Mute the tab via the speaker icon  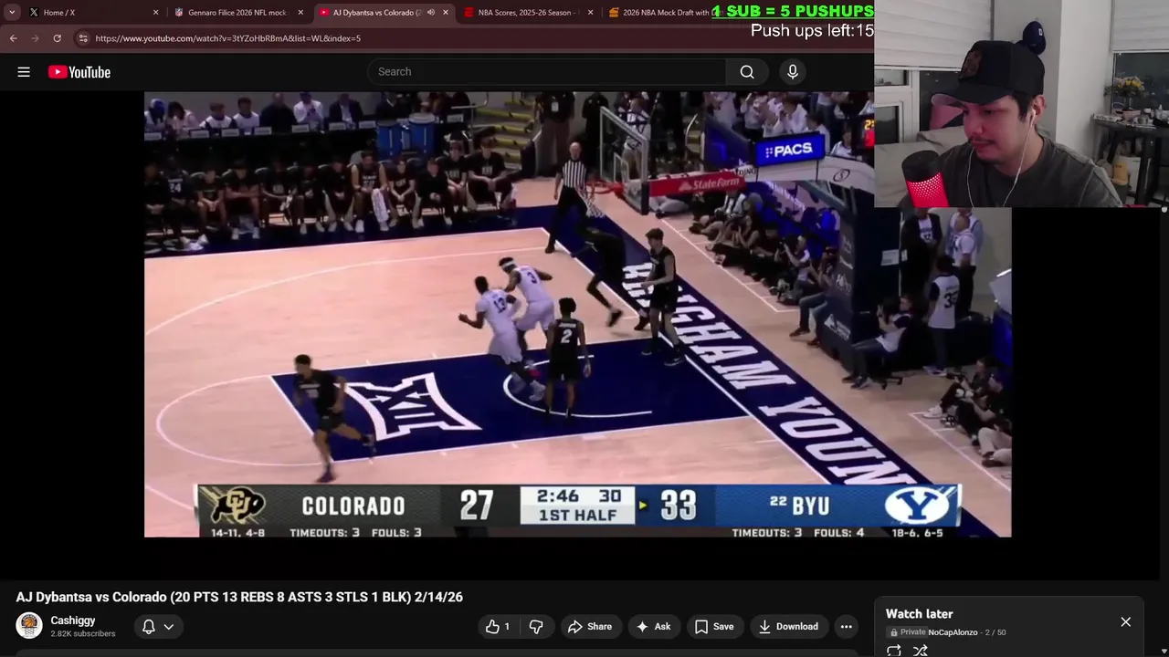click(x=431, y=13)
